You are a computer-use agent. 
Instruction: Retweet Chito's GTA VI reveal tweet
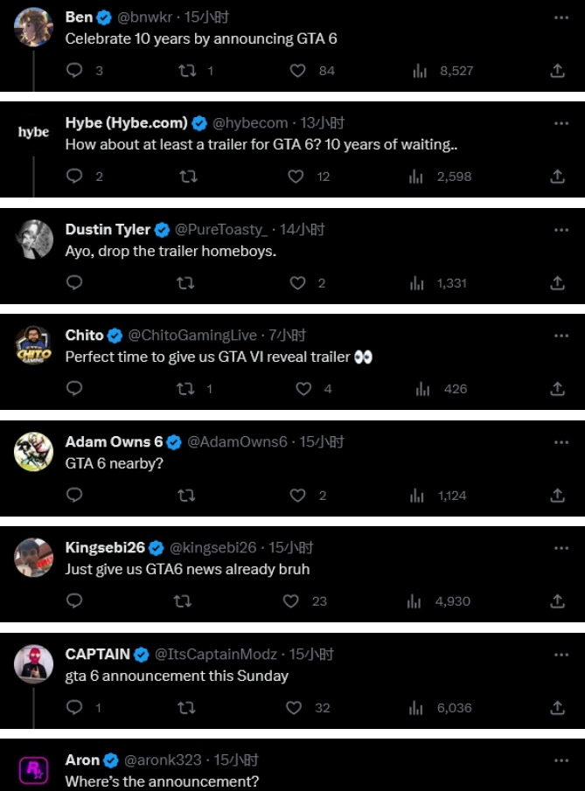pos(187,389)
